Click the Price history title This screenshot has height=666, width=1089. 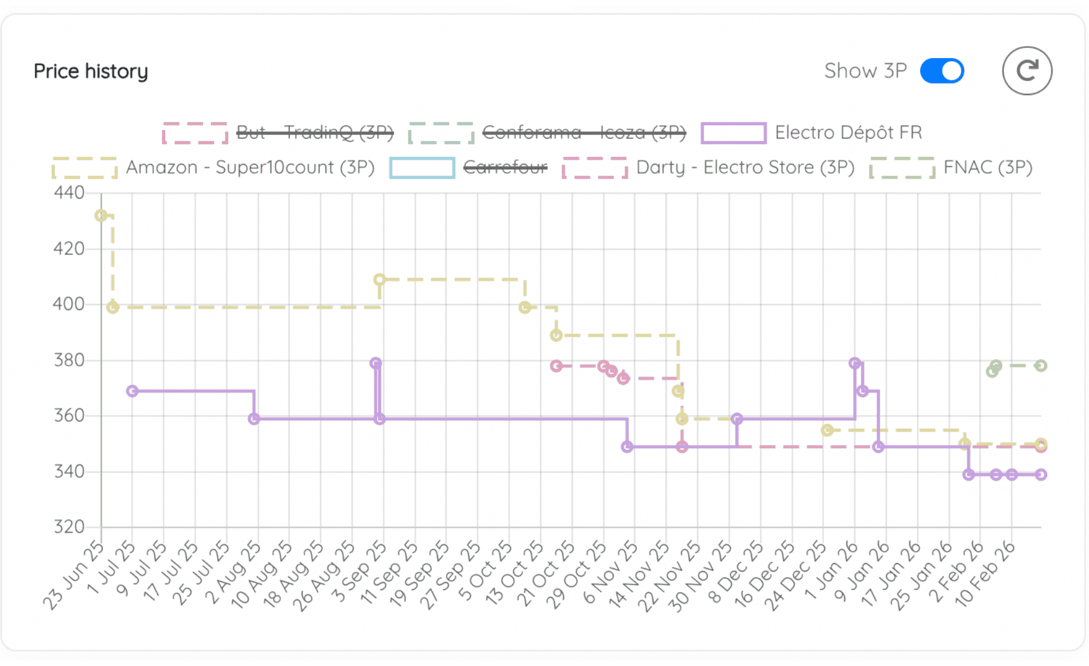pyautogui.click(x=91, y=71)
